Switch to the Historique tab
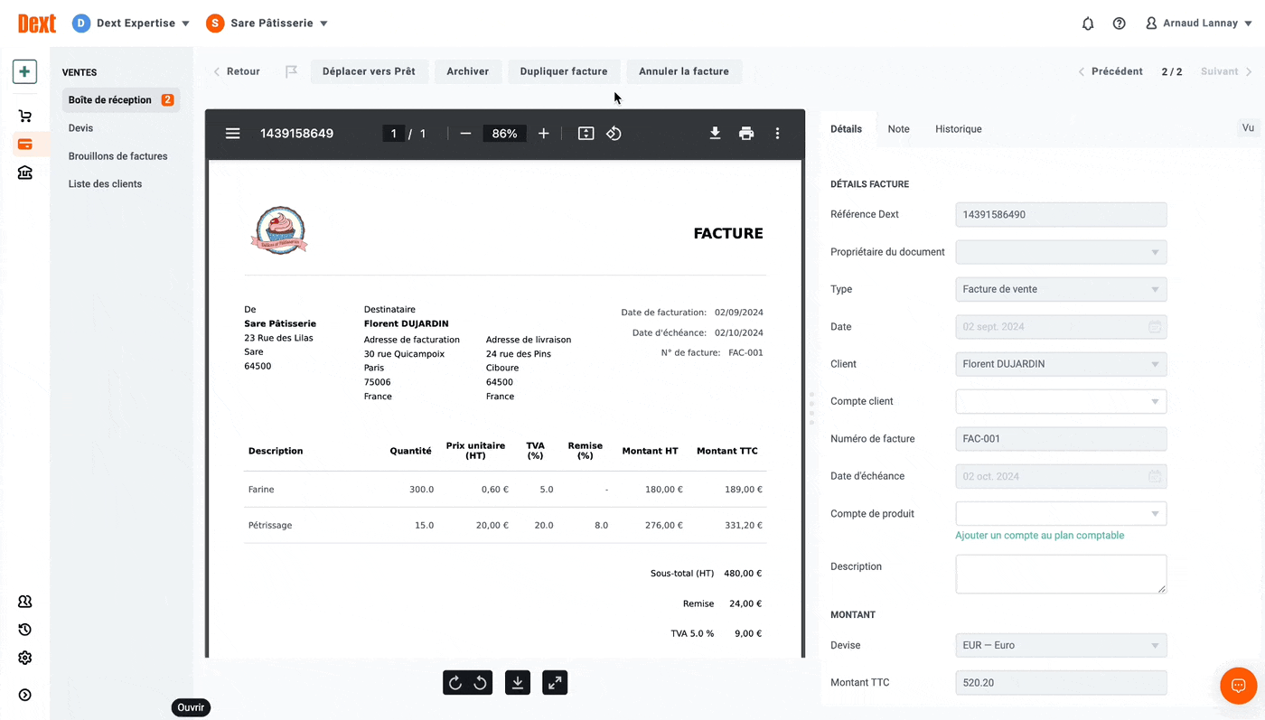This screenshot has width=1265, height=720. point(959,129)
